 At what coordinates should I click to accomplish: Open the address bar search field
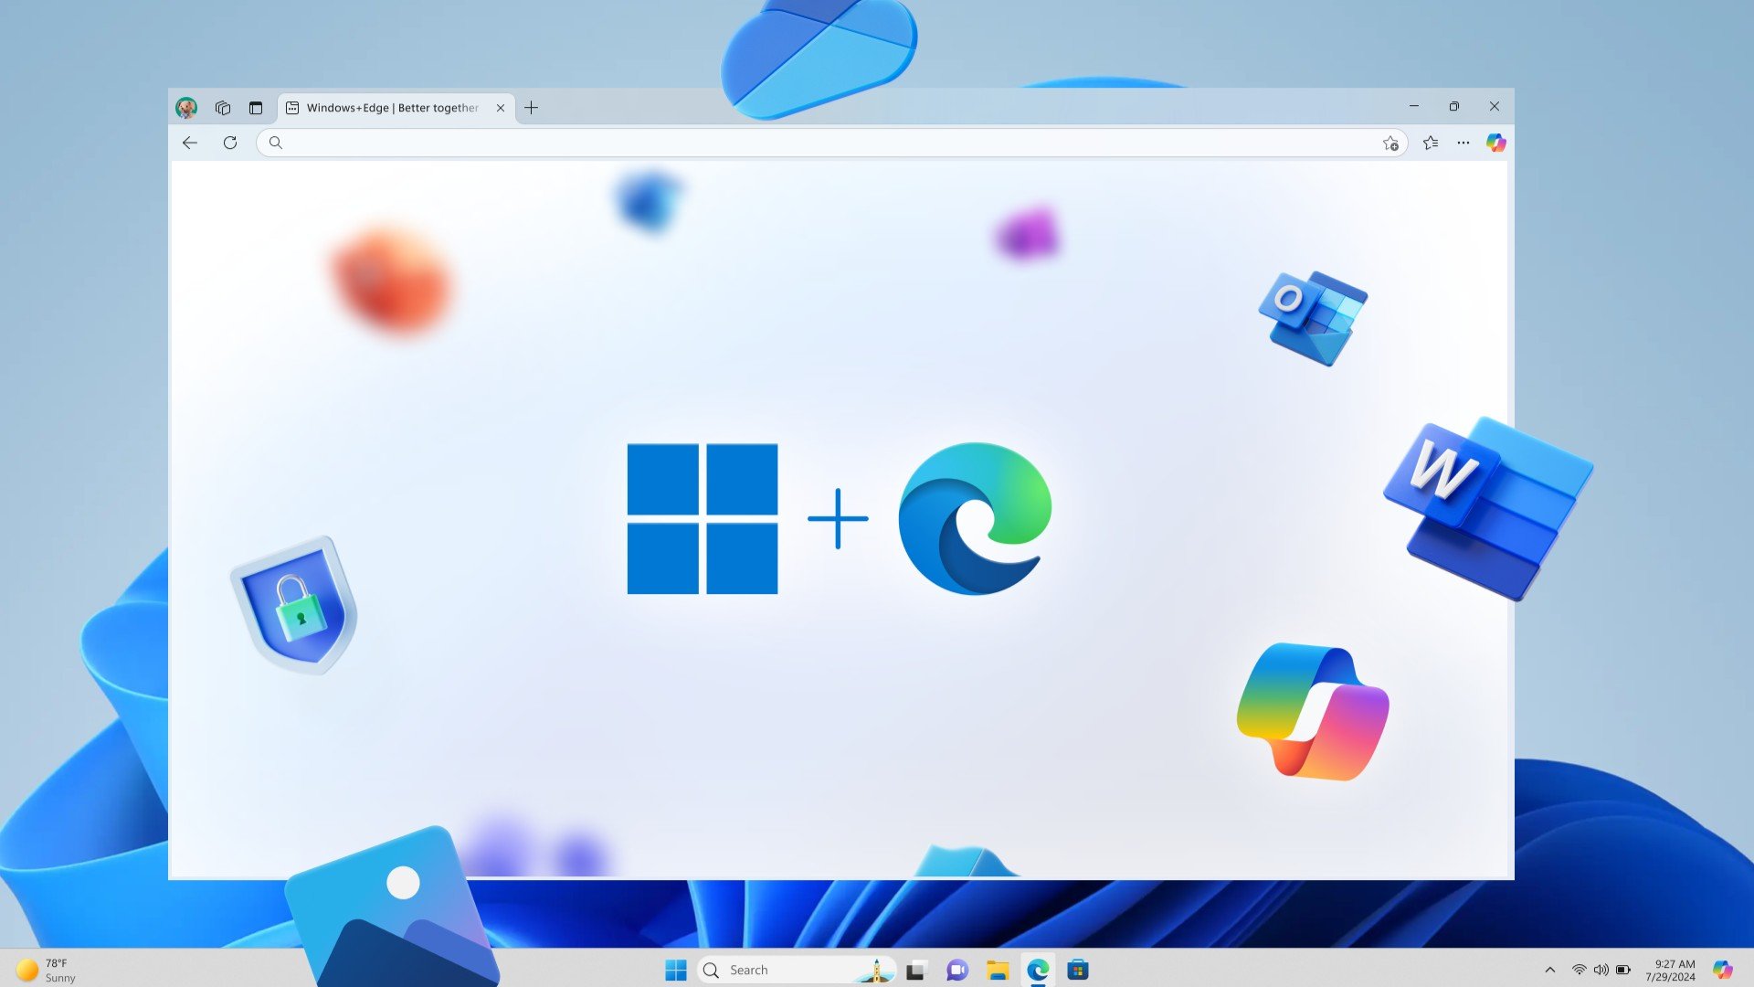pos(831,143)
